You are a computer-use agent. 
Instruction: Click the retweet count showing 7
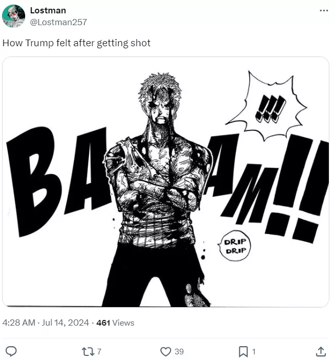[99, 351]
